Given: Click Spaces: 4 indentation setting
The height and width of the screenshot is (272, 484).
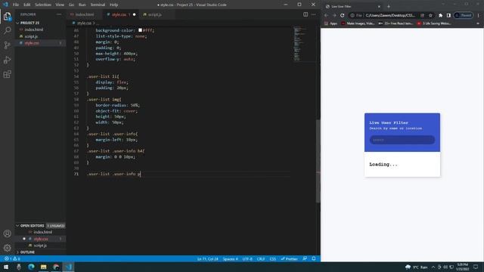Looking at the screenshot, I should (230, 258).
